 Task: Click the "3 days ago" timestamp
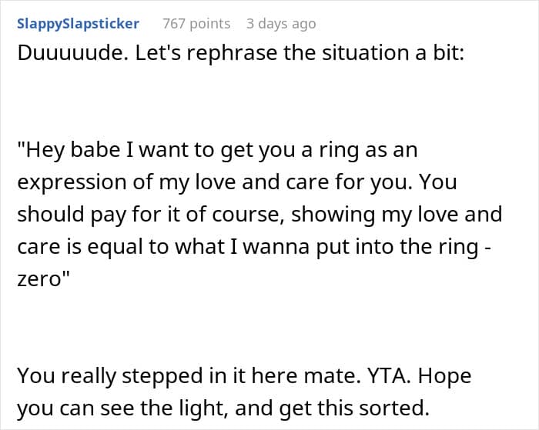[x=280, y=24]
